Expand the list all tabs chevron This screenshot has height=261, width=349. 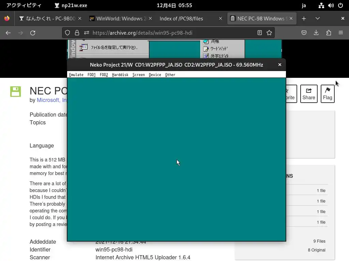click(x=318, y=19)
